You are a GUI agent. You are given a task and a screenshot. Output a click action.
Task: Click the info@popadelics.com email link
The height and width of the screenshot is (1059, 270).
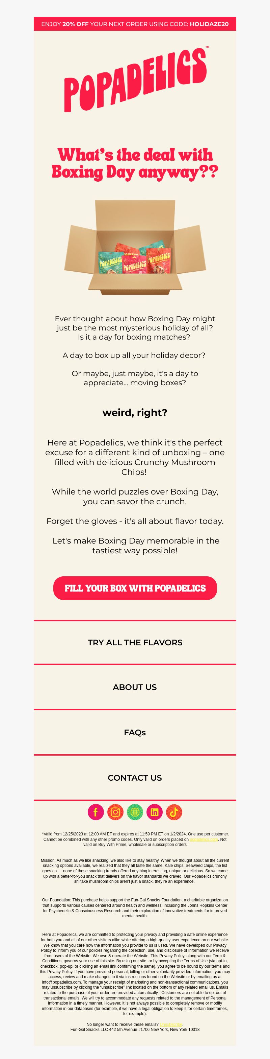pos(61,982)
